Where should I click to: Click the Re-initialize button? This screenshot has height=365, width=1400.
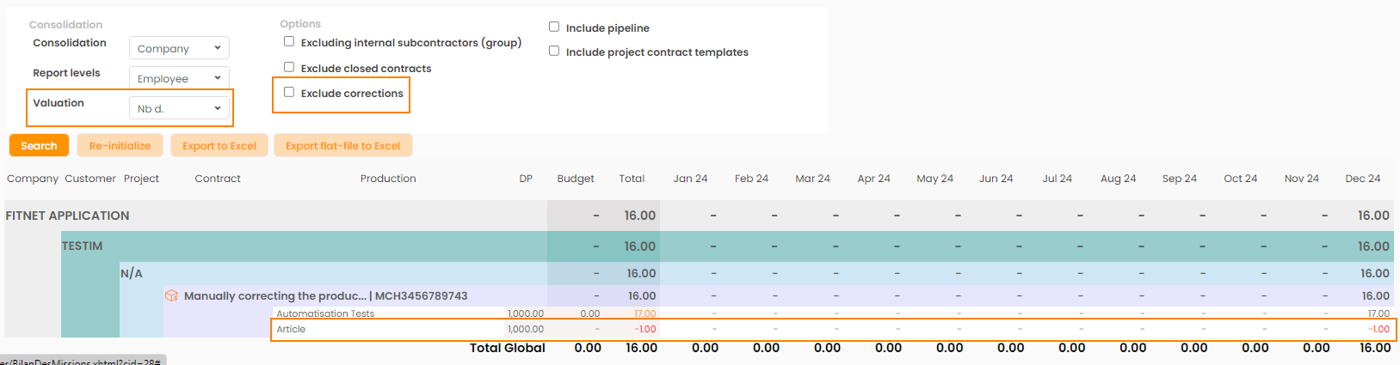pyautogui.click(x=120, y=145)
